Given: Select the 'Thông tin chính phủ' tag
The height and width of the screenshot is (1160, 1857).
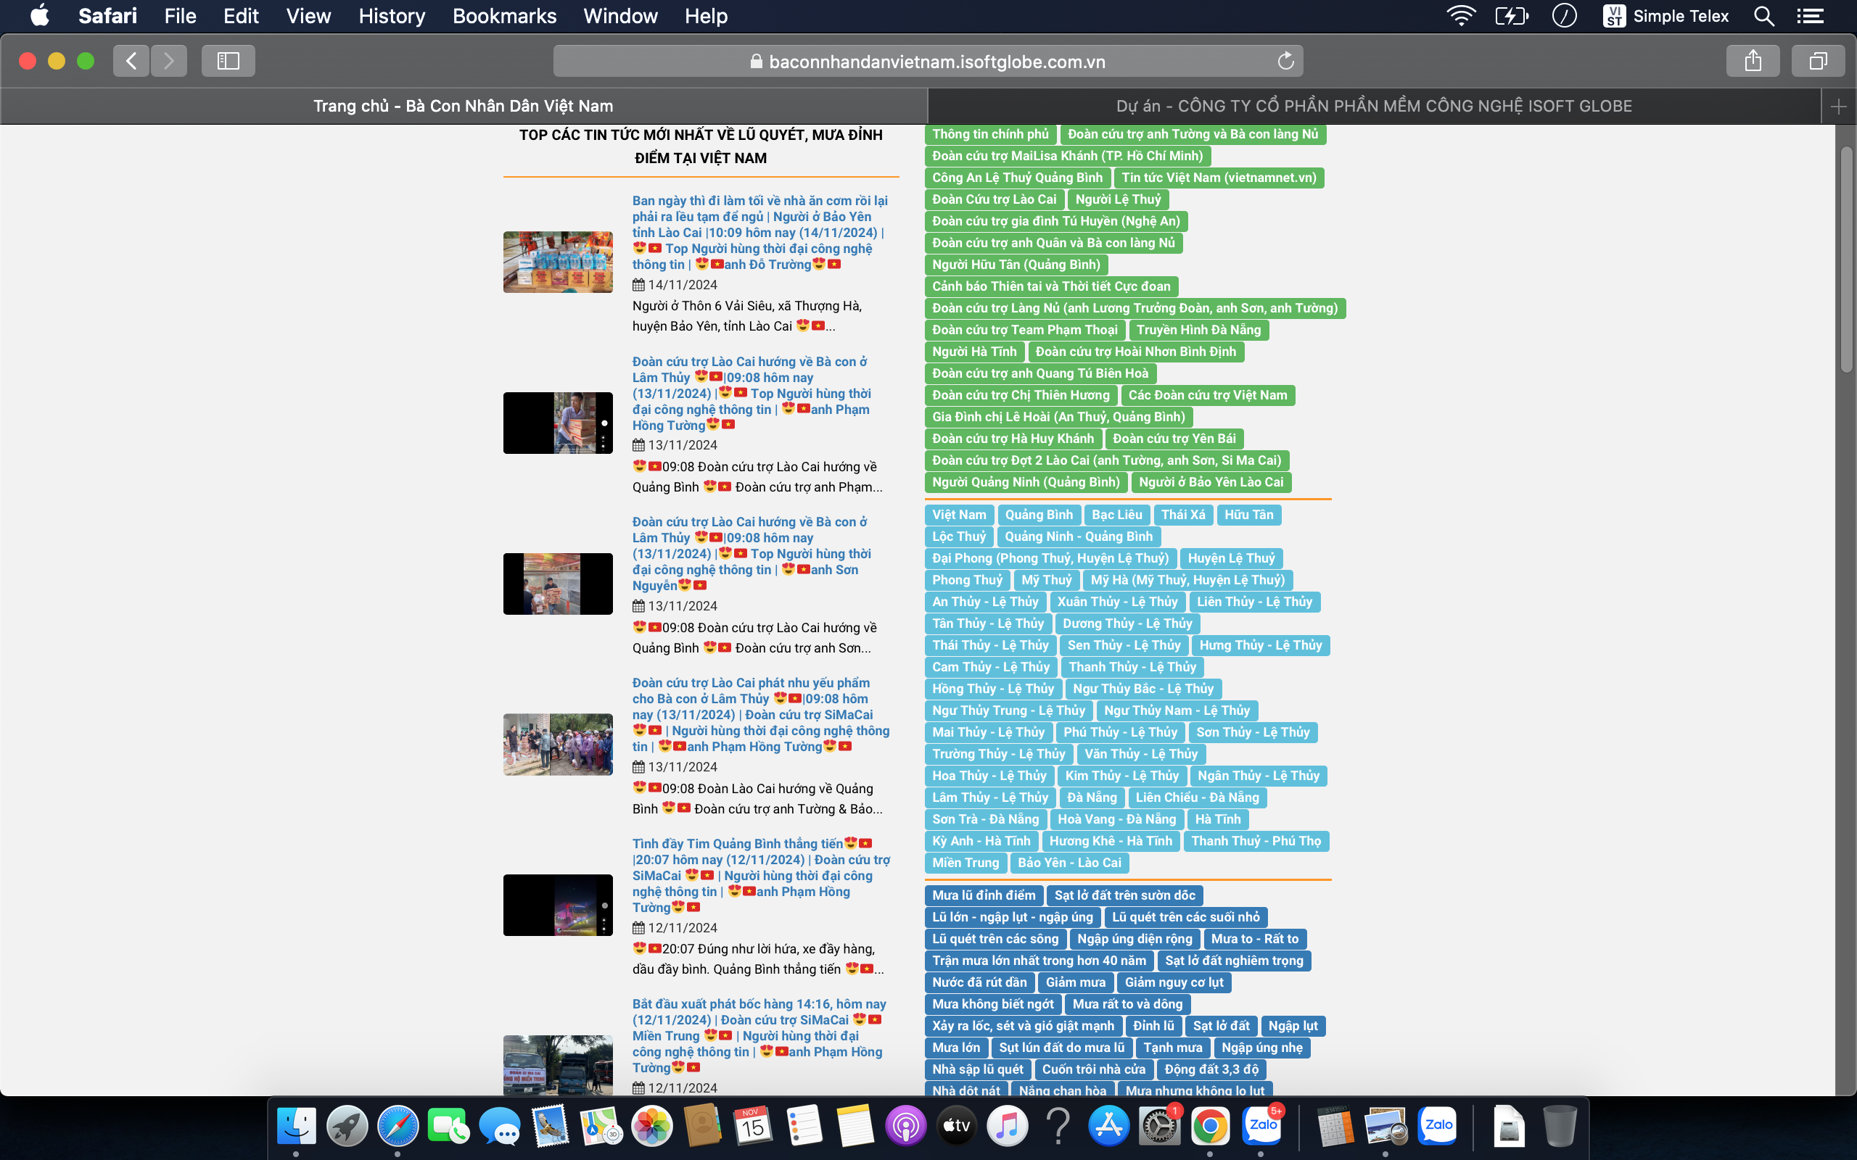Looking at the screenshot, I should (x=990, y=134).
